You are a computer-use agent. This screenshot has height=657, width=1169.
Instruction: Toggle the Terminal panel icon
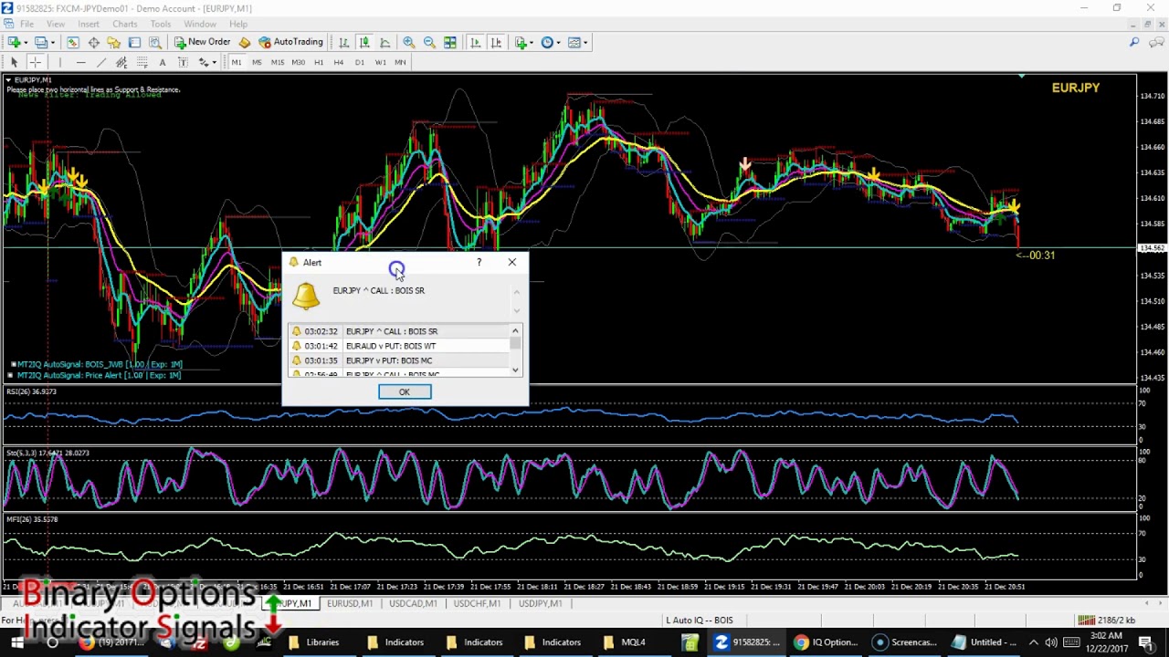[x=134, y=42]
